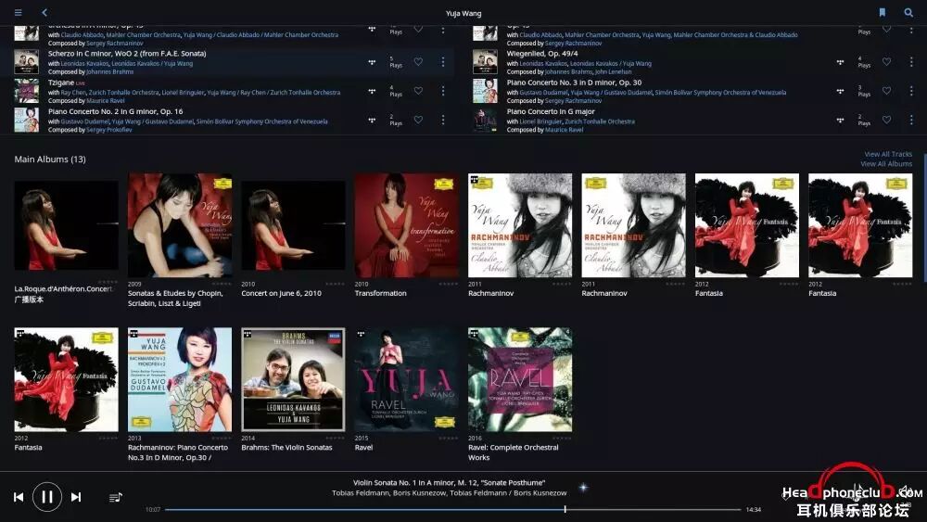Favorite Scherzo in C minor with heart
The height and width of the screenshot is (522, 927).
418,61
